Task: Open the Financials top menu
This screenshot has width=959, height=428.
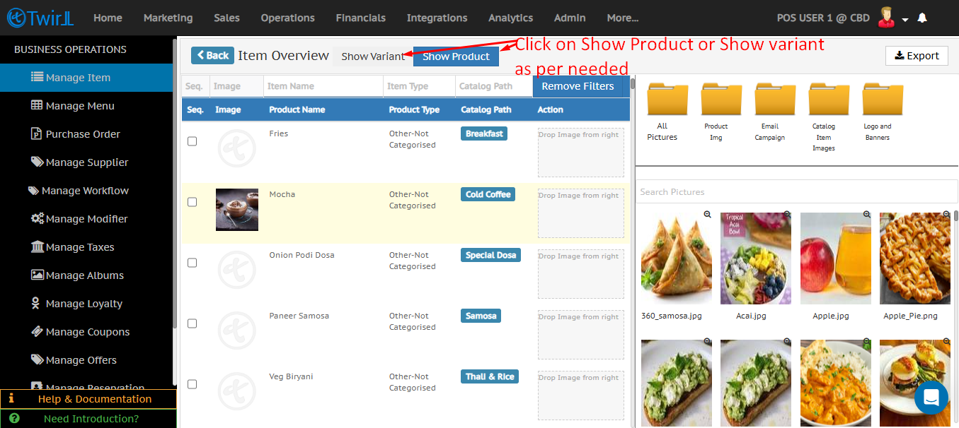Action: click(360, 18)
